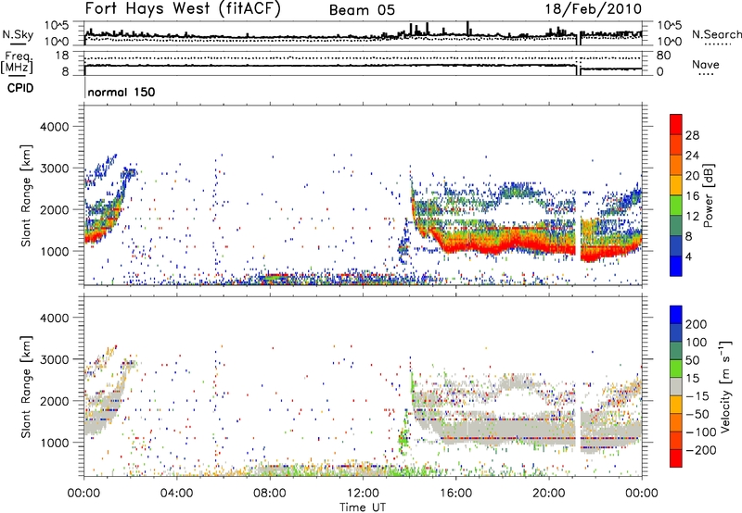Click the '18' frequency axis tick
Screen dimensions: 742x513
[x=62, y=56]
